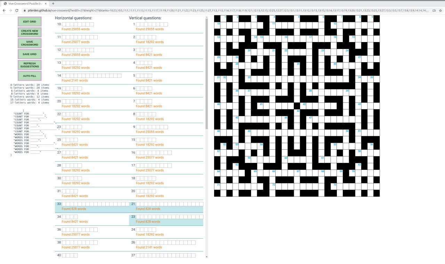Click CREATE NEW CROSSWORD button
445x264 pixels.
[x=30, y=32]
